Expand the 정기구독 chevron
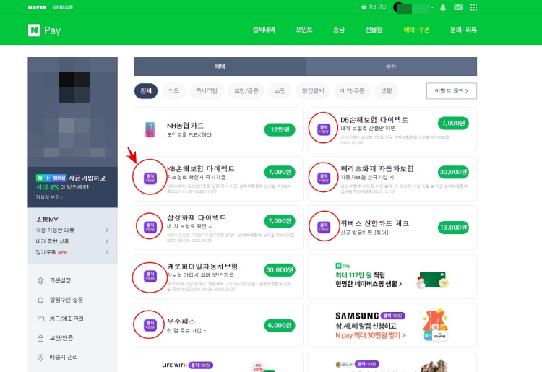Viewport: 542px width, 372px height. tap(106, 252)
